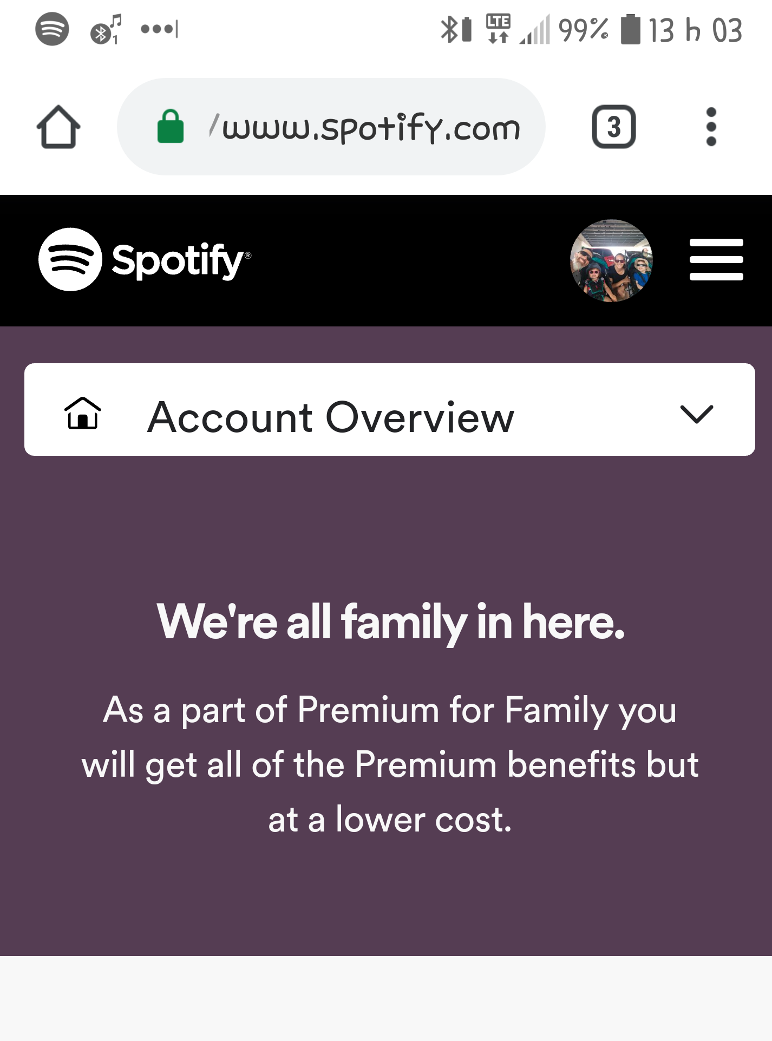Click the house icon beside Account Overview
772x1041 pixels.
tap(83, 413)
